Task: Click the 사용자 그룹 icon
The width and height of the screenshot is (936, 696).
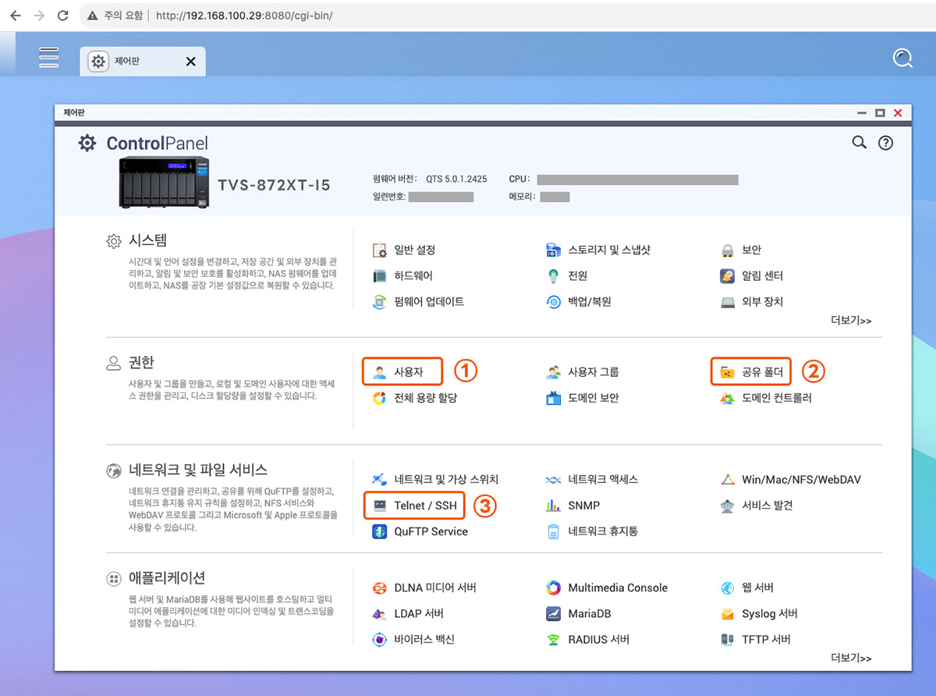Action: (554, 372)
